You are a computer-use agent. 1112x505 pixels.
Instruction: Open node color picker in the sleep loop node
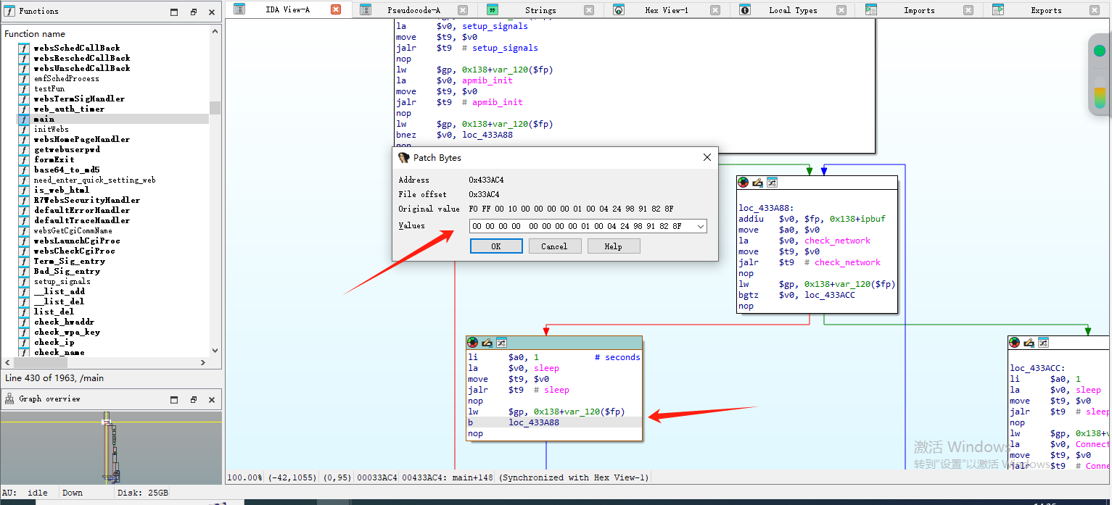473,343
